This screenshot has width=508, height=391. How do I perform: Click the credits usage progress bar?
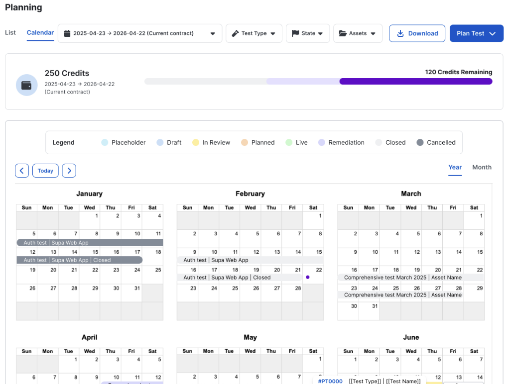[318, 81]
